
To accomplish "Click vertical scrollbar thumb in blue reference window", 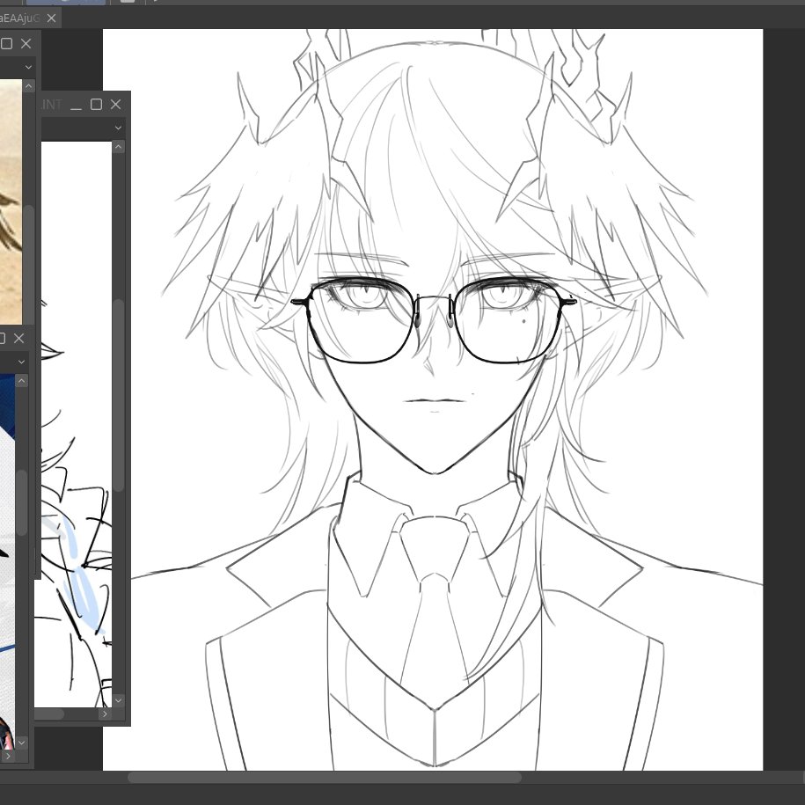I will (22, 502).
